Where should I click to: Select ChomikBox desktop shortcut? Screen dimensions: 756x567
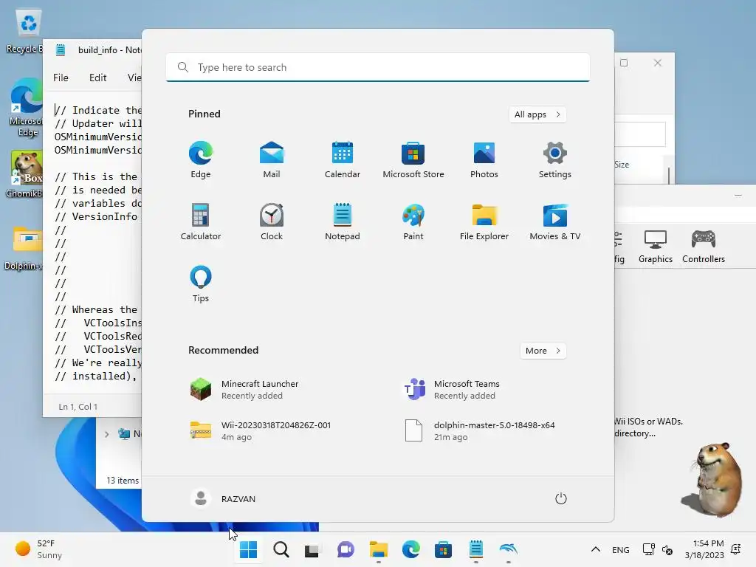click(25, 174)
